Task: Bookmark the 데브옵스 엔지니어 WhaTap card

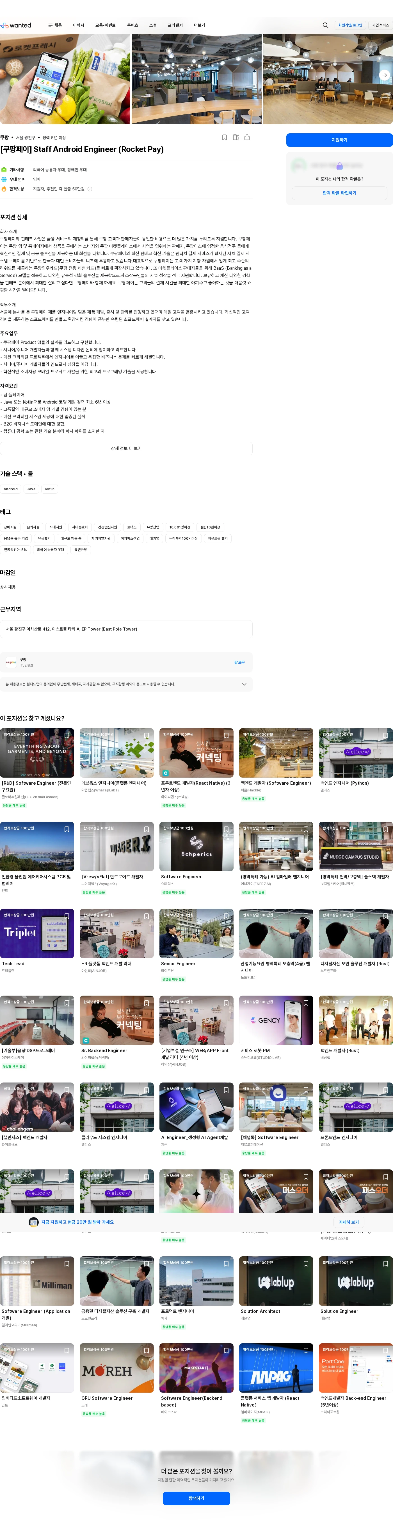Action: coord(146,735)
